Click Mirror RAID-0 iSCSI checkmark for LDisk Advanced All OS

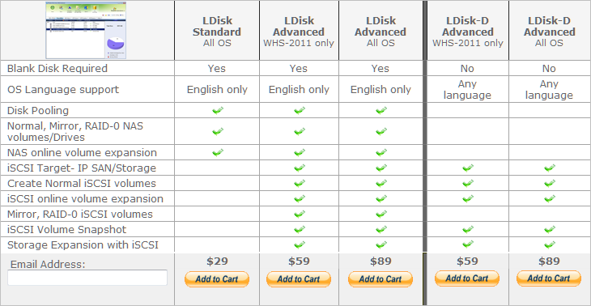coord(381,214)
